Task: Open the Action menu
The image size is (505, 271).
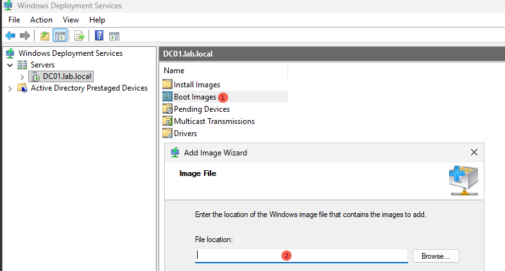Action: tap(41, 20)
